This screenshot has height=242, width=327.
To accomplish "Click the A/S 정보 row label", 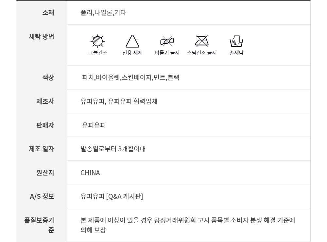I will [x=42, y=196].
